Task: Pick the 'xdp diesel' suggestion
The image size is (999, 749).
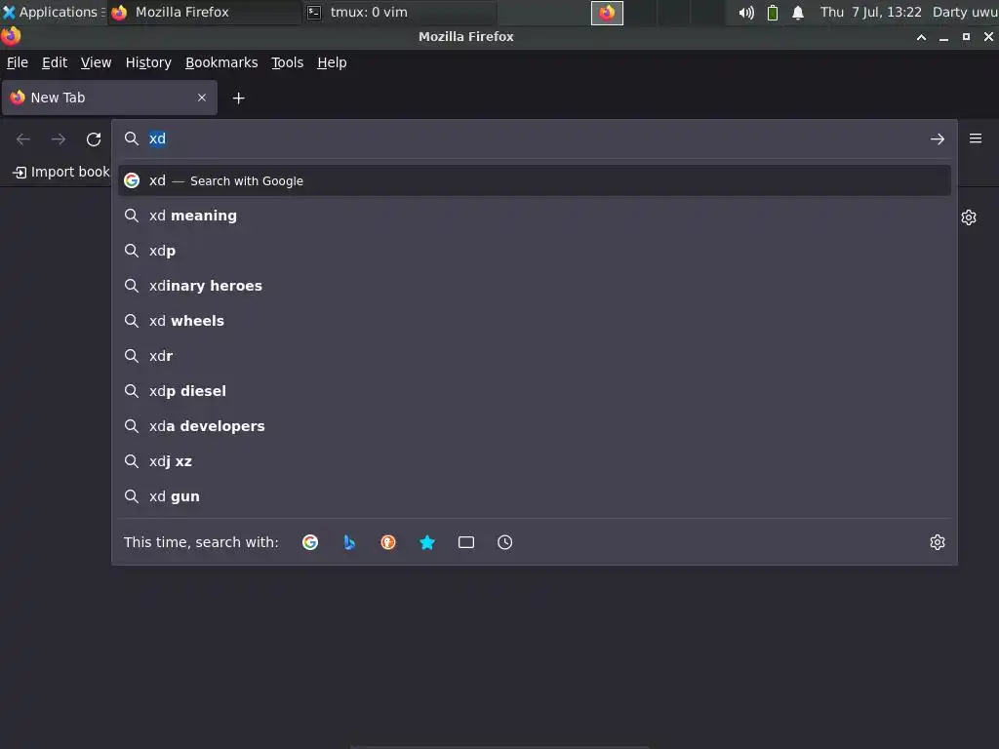Action: pyautogui.click(x=534, y=391)
